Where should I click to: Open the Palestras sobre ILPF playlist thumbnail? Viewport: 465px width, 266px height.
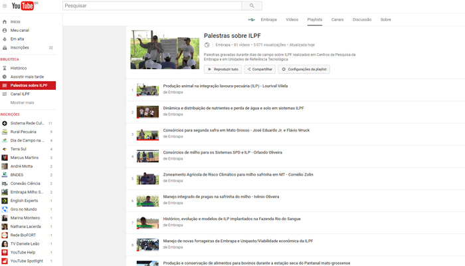coord(165,49)
